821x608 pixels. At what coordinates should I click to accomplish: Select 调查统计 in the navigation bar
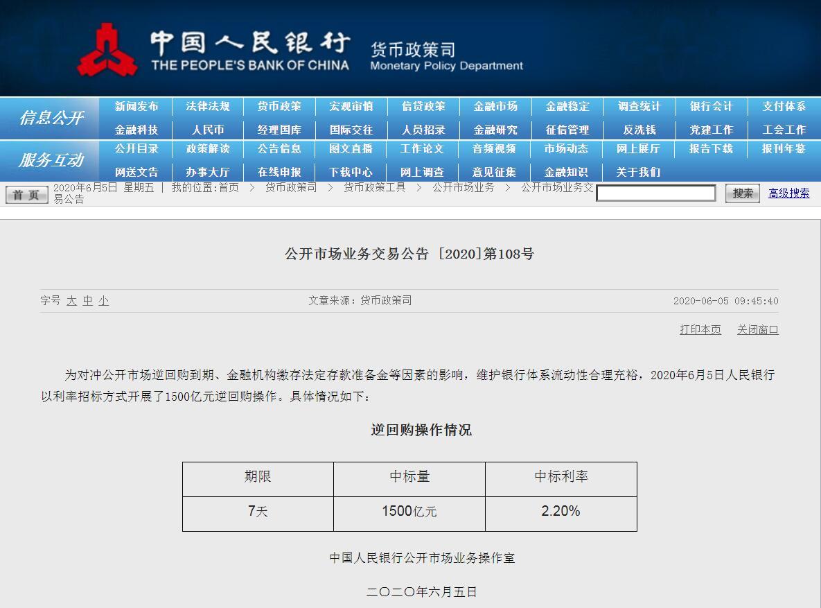639,107
